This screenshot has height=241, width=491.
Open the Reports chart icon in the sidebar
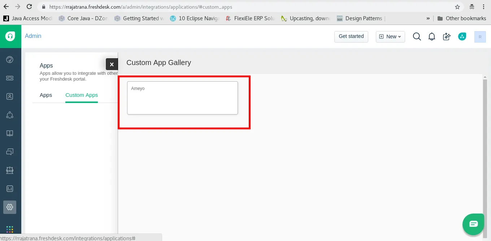pos(10,189)
